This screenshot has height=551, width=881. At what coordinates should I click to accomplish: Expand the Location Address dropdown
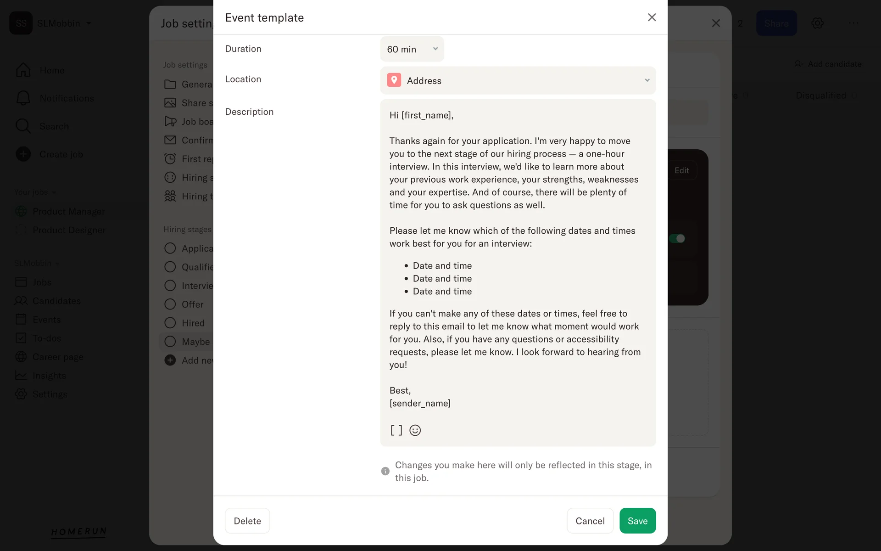[518, 81]
